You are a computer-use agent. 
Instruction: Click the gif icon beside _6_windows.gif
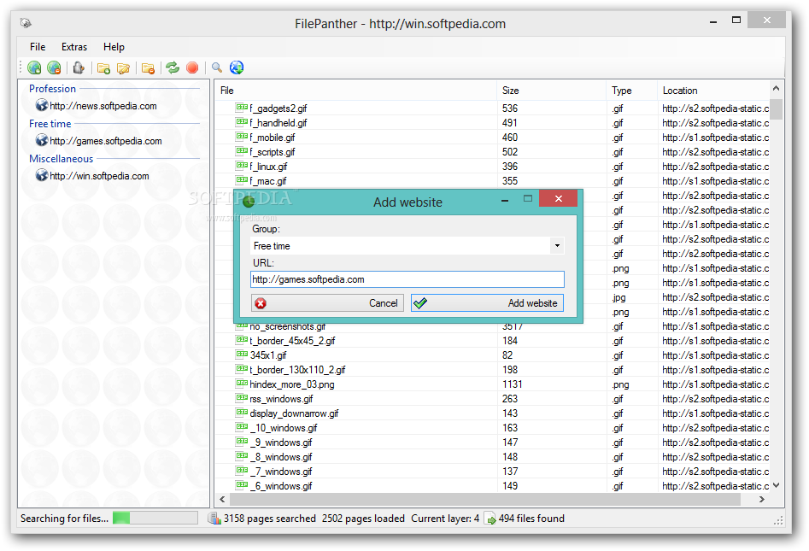(242, 484)
